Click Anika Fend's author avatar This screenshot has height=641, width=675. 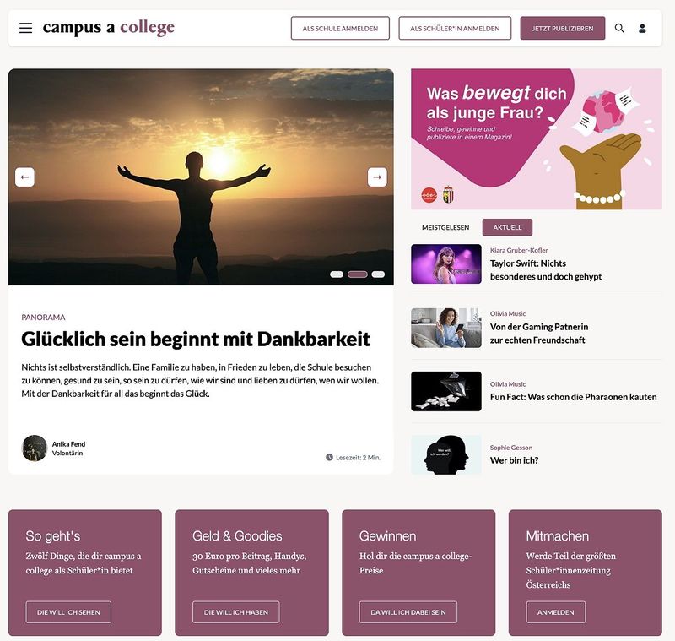point(35,448)
